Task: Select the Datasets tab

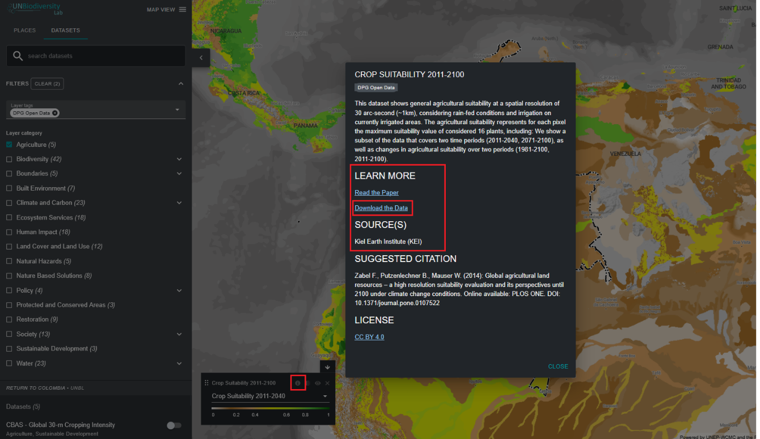Action: tap(65, 31)
